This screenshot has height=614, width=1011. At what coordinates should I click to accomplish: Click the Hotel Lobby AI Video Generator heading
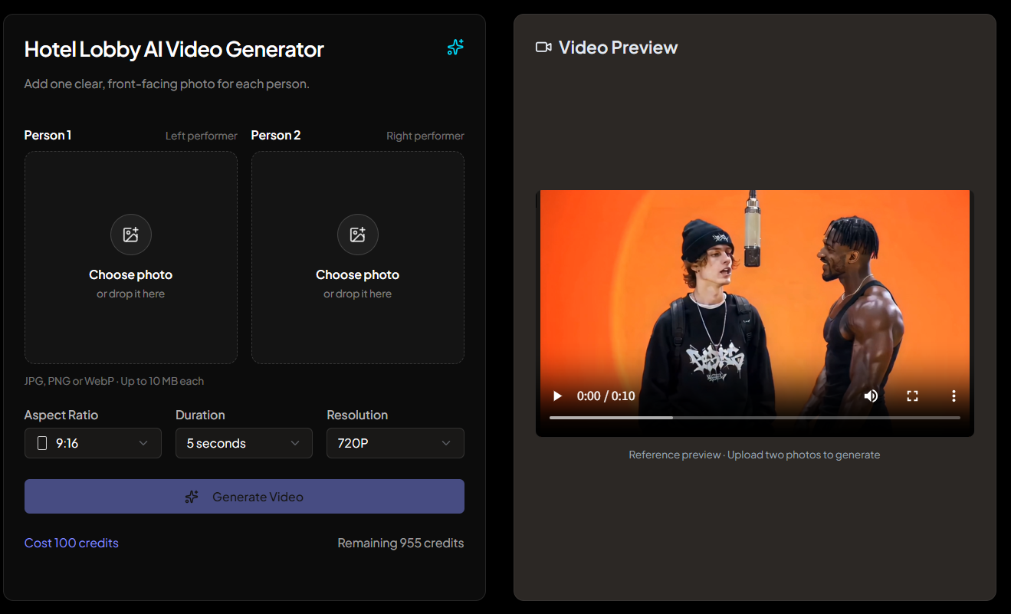(174, 49)
